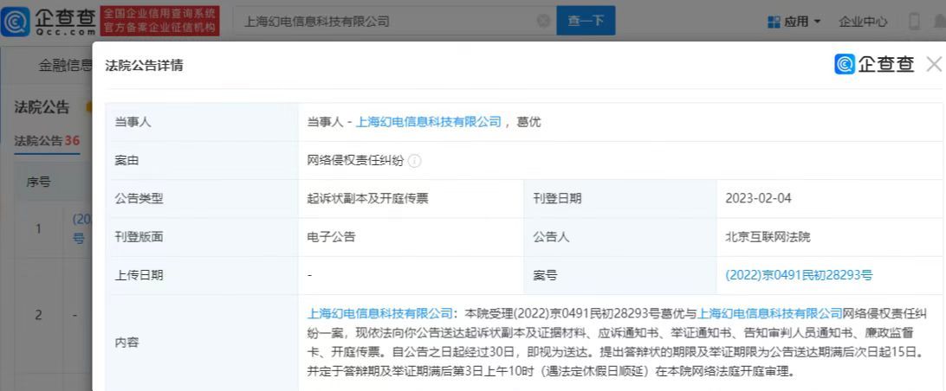This screenshot has height=391, width=946.
Task: Clear the search field with the X icon
Action: [543, 21]
